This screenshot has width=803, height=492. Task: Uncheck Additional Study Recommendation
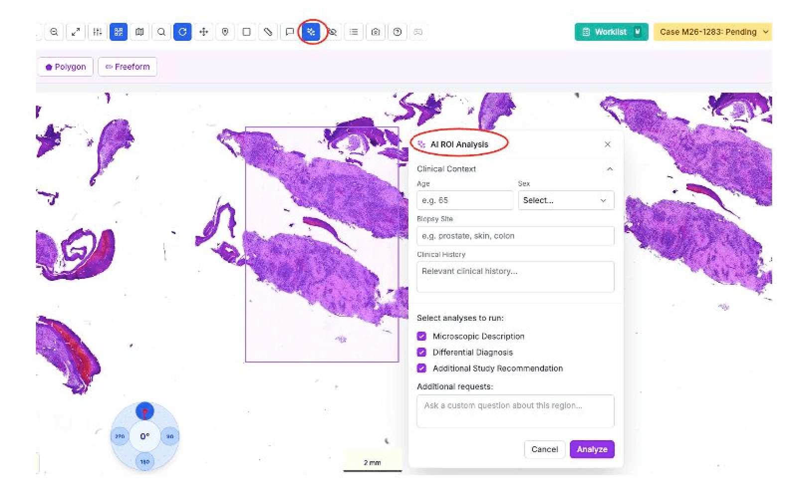422,369
